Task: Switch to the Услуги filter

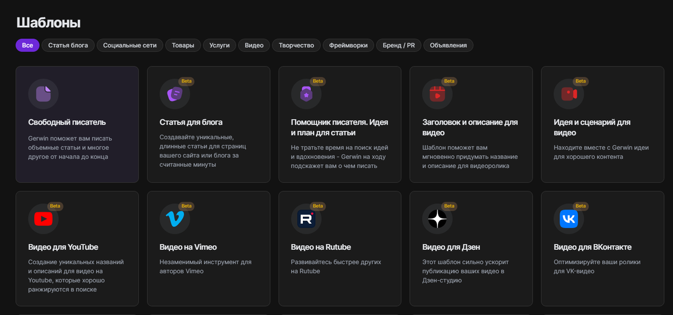Action: coord(219,45)
